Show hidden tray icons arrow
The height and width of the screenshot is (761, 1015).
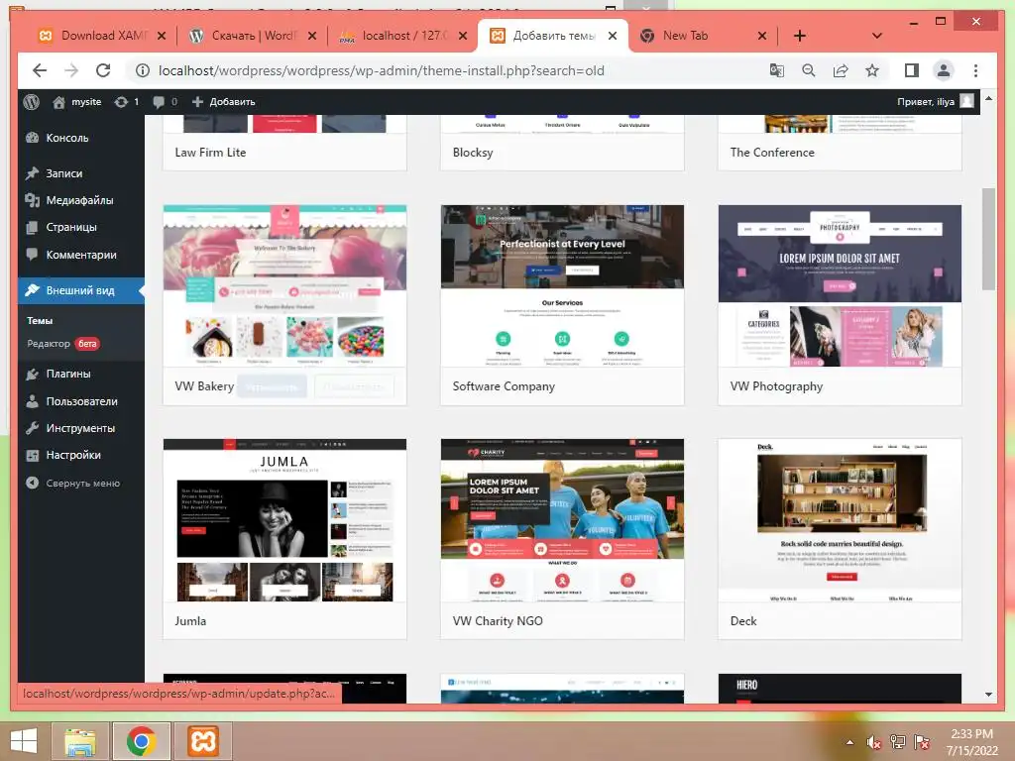(849, 742)
